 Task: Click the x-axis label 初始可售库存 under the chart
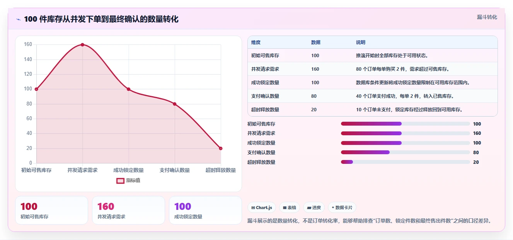pyautogui.click(x=36, y=170)
